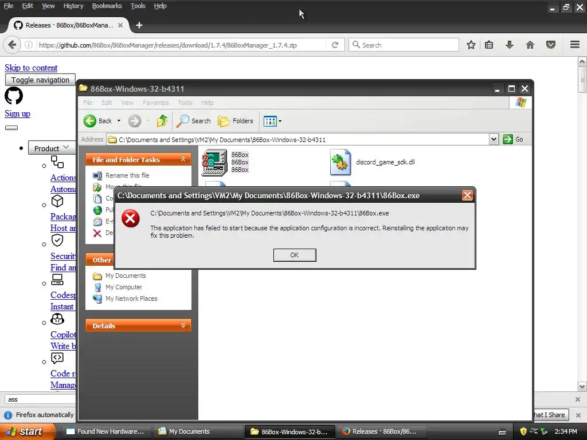Click the tray clock showing 2:34 PM
This screenshot has height=440, width=587.
(566, 431)
